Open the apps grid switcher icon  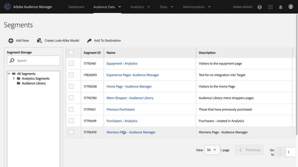click(271, 7)
